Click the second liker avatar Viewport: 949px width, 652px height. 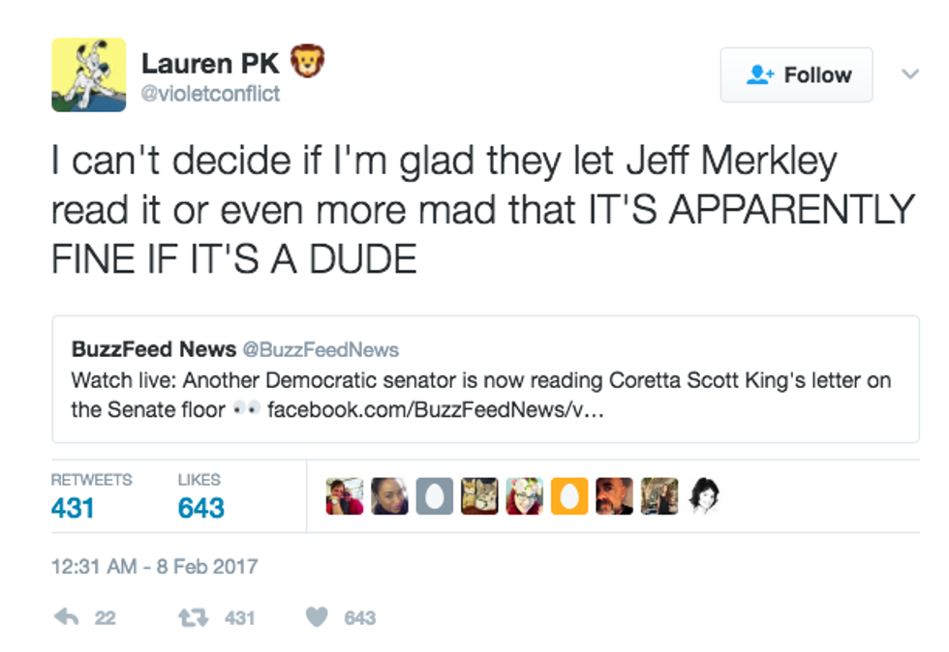point(389,496)
